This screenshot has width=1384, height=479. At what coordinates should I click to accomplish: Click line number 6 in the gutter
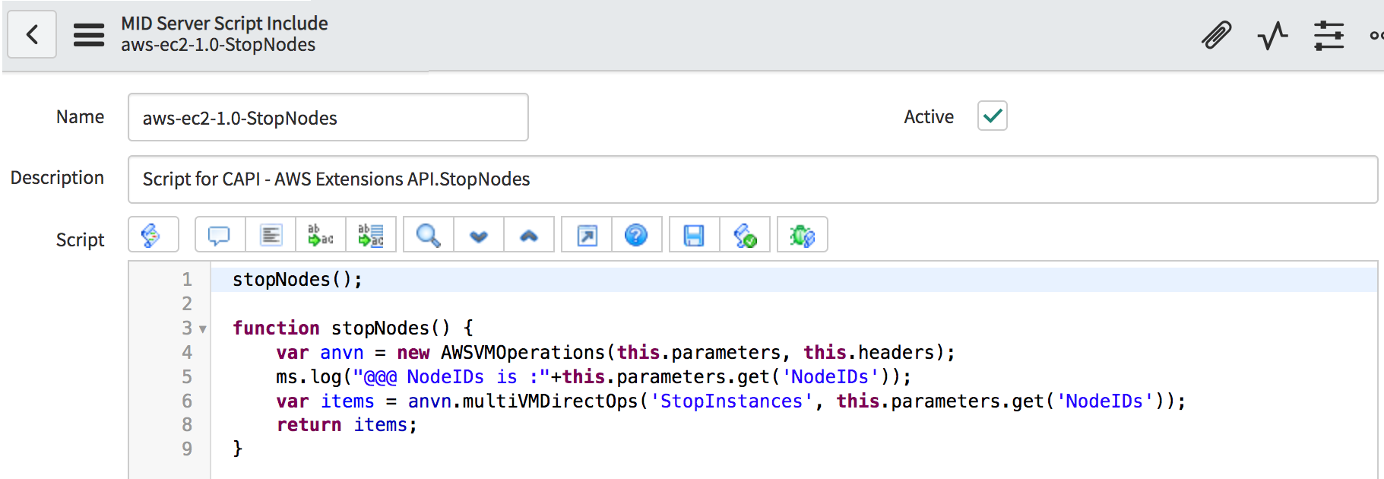coord(187,401)
